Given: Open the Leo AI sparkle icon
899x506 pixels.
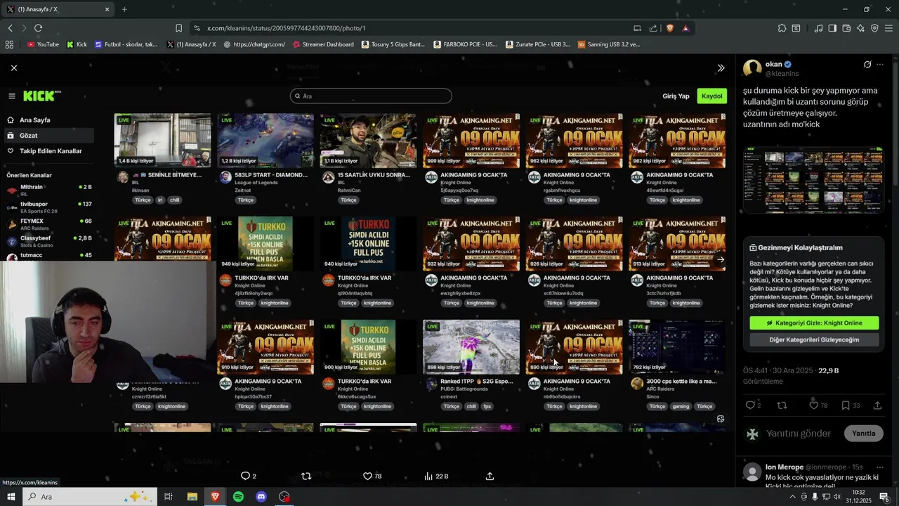Looking at the screenshot, I should (860, 28).
